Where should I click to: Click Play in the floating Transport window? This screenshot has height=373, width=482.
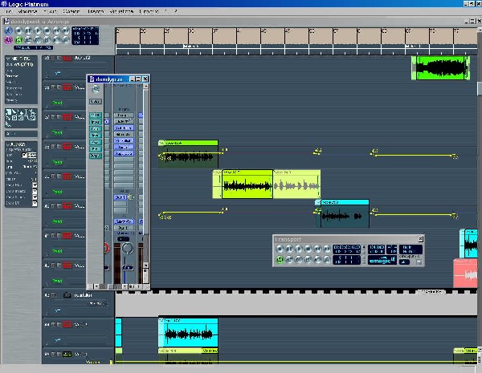pos(299,249)
